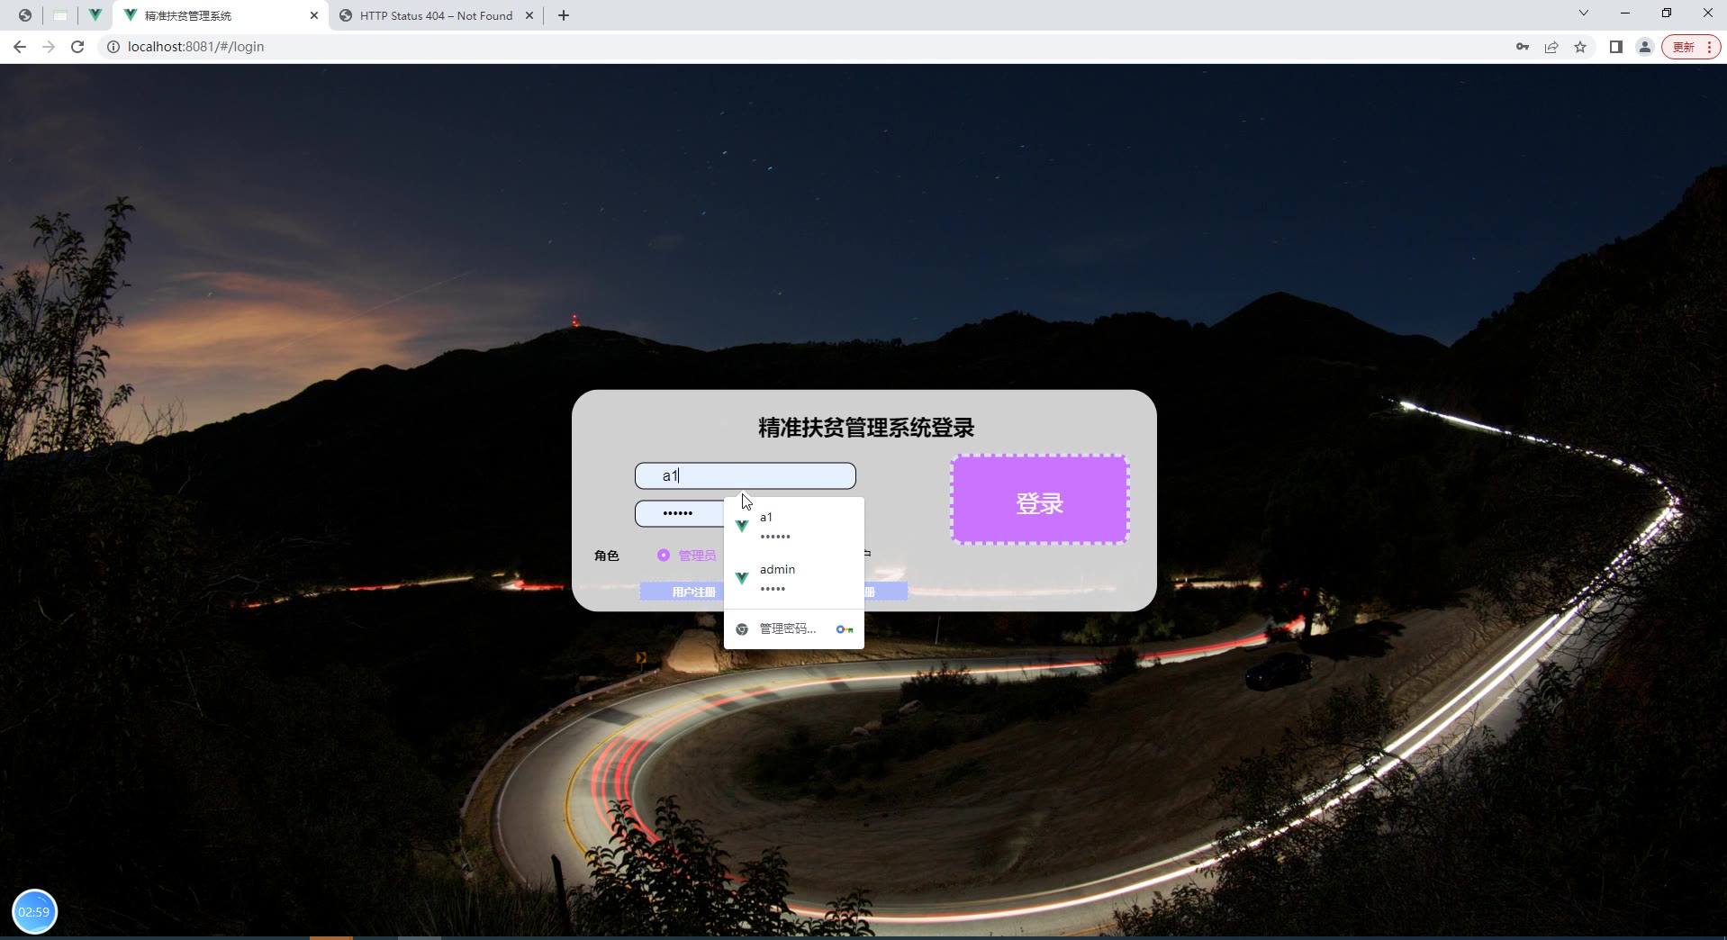Select the 管理员 role radio button
1727x940 pixels.
664,556
